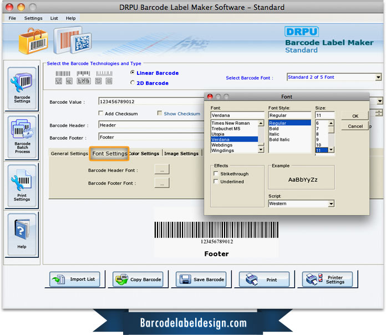Screen dimensions: 386x335
Task: Click the Barcode Footer input field
Action: (151, 137)
